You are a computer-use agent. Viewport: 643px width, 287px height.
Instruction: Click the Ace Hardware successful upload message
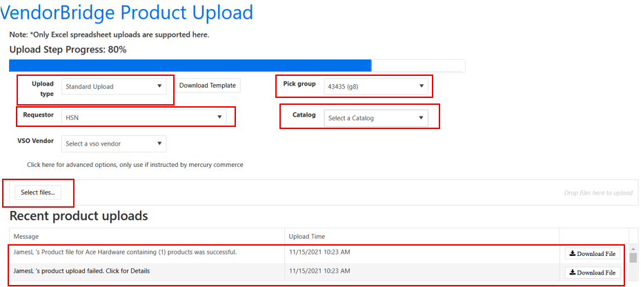pyautogui.click(x=125, y=252)
